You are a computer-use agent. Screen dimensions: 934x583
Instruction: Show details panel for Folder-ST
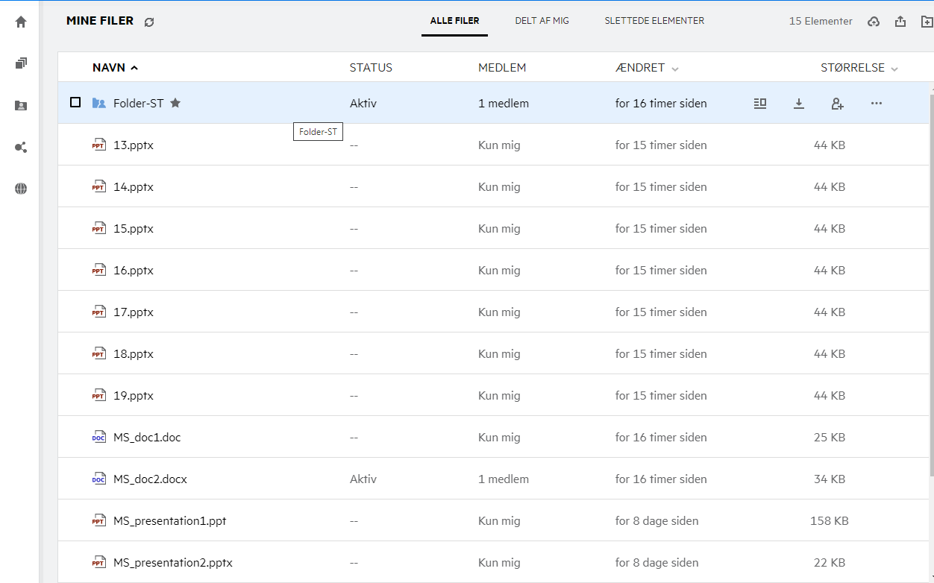click(x=760, y=104)
